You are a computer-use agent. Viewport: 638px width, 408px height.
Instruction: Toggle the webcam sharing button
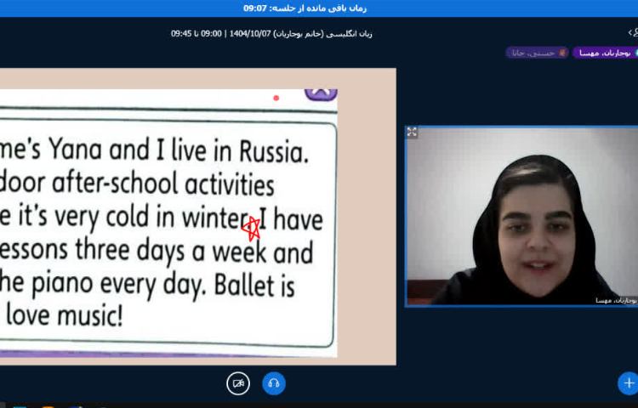click(x=238, y=383)
